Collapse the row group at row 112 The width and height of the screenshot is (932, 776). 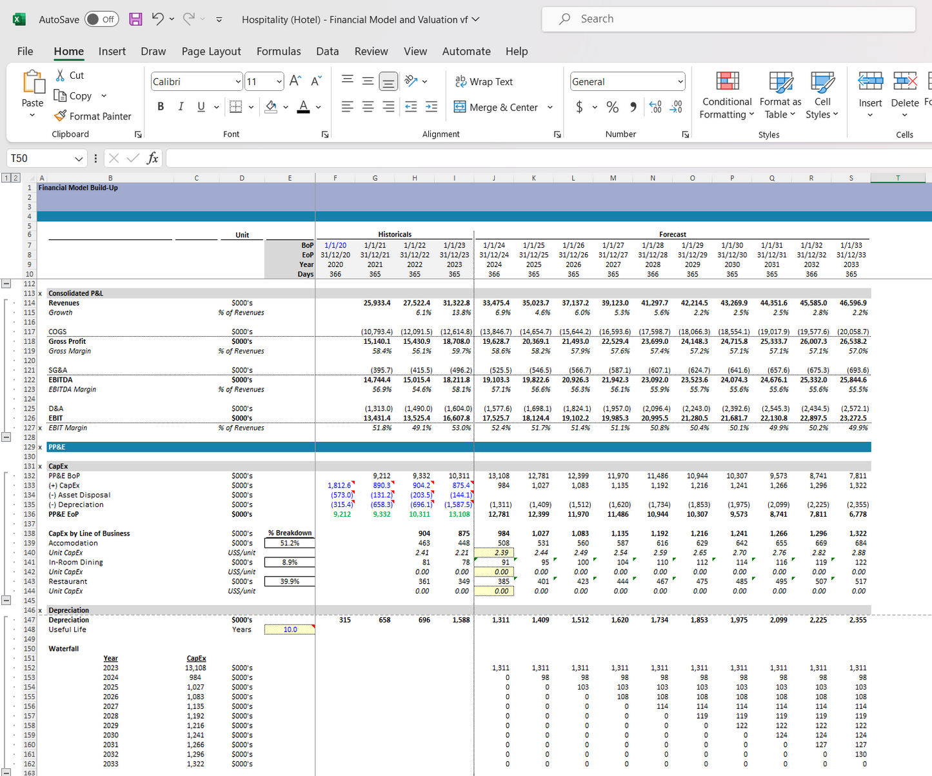click(x=6, y=283)
